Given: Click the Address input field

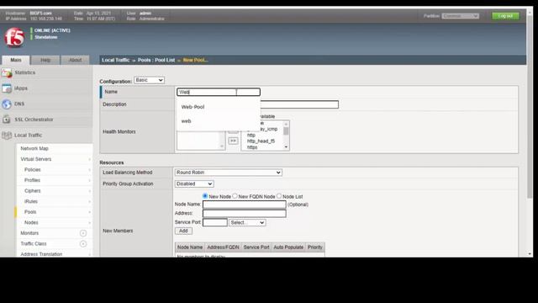Looking at the screenshot, I should pyautogui.click(x=245, y=214).
